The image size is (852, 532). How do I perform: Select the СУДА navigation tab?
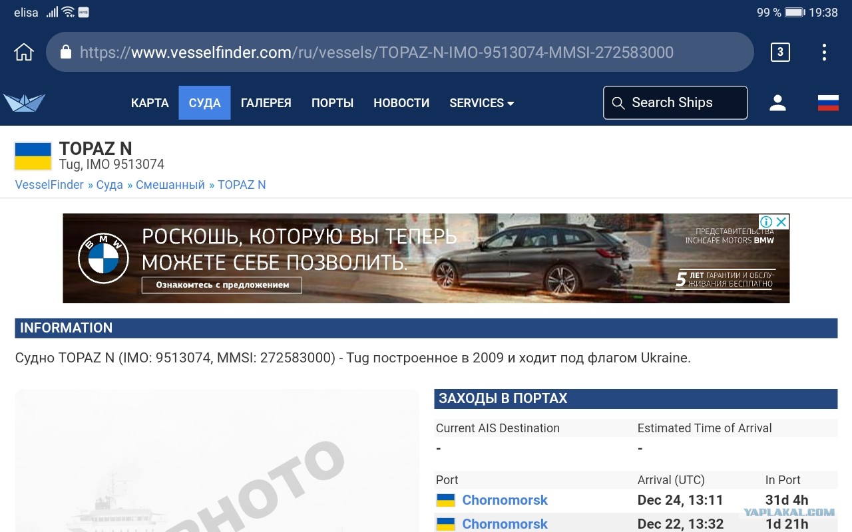coord(204,103)
